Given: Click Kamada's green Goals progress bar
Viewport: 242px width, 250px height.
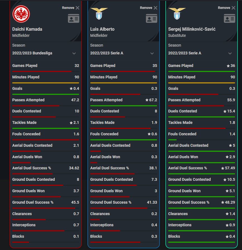Looking at the screenshot, I should [x=46, y=94].
